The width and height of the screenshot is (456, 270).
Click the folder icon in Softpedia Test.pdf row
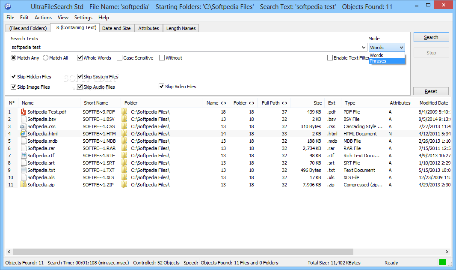click(124, 111)
